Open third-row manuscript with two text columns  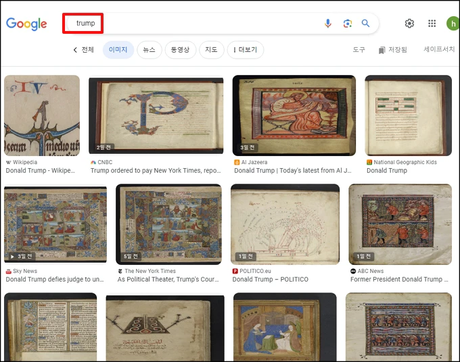pos(51,327)
